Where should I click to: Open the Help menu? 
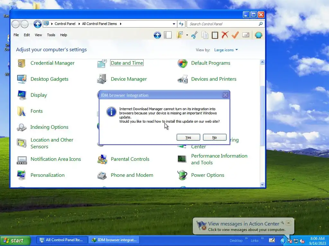click(x=64, y=35)
